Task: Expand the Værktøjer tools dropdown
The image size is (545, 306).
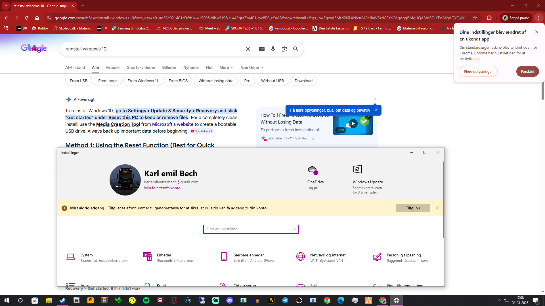Action: click(252, 67)
